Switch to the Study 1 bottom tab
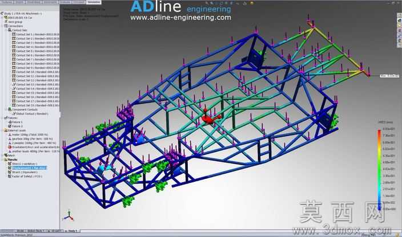The image size is (402, 237). (x=71, y=231)
